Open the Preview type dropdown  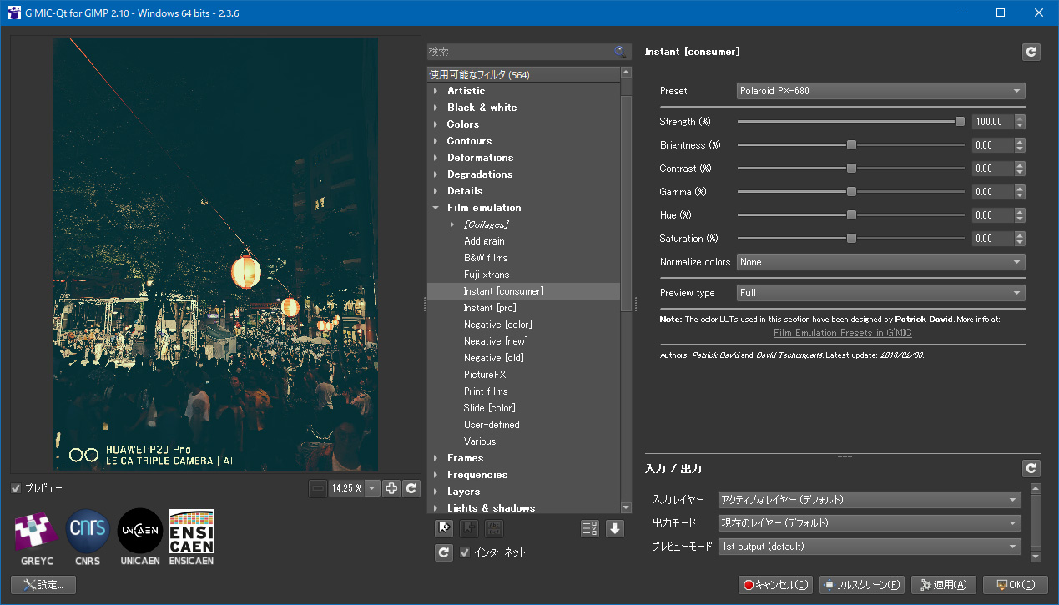coord(880,293)
